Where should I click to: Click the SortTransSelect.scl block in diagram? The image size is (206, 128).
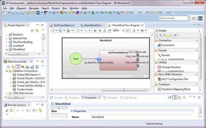tap(118, 60)
